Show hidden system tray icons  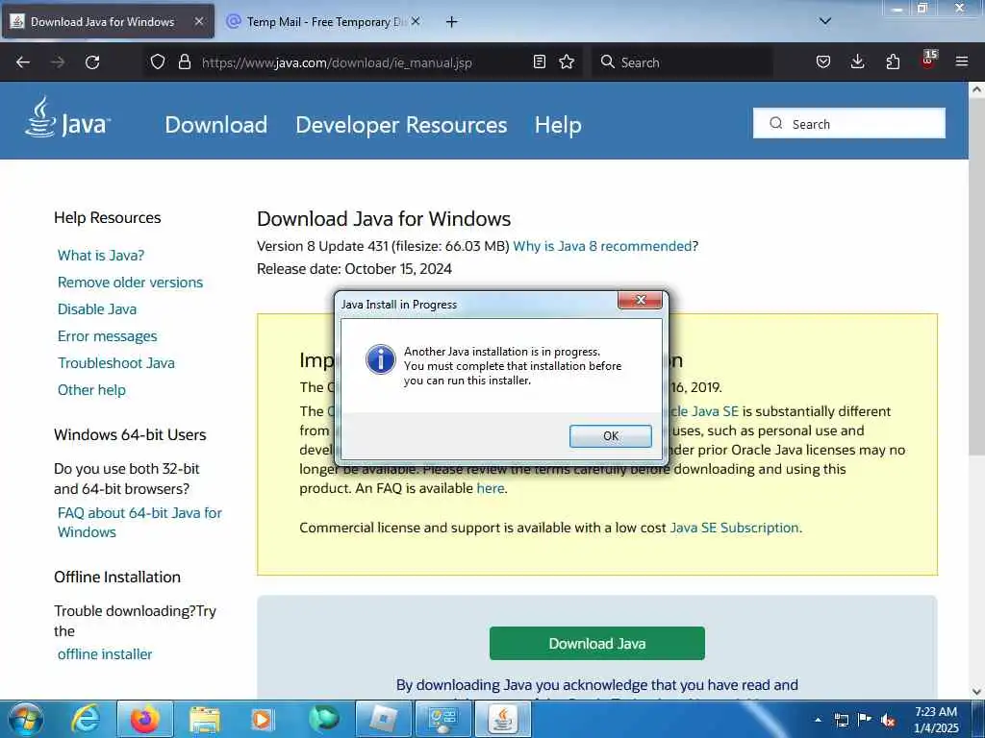(x=818, y=720)
